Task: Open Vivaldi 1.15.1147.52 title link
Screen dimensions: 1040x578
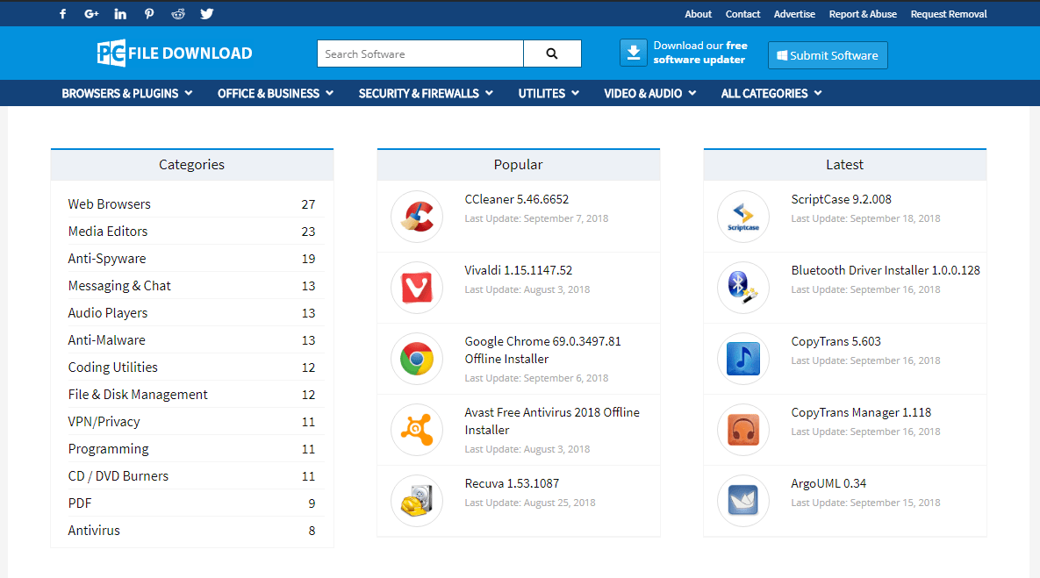Action: click(x=518, y=270)
